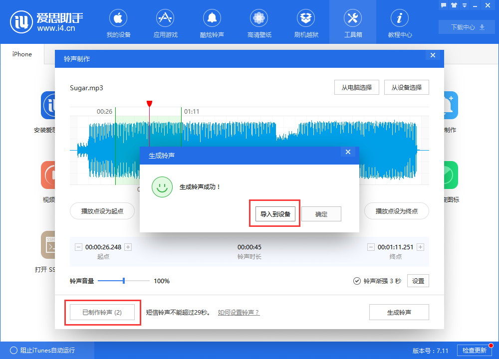Adjust the 铃声音量 volume slider
This screenshot has width=499, height=359.
[x=124, y=281]
